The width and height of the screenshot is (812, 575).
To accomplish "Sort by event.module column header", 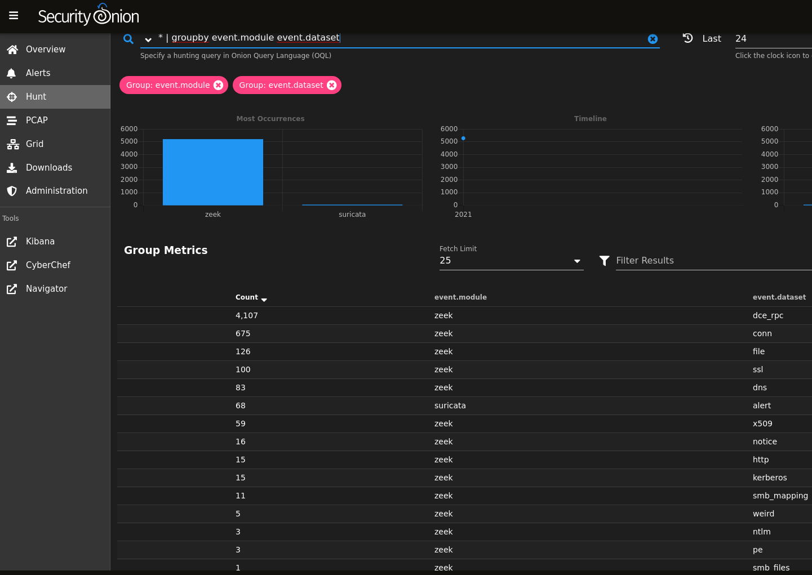I will pos(460,297).
